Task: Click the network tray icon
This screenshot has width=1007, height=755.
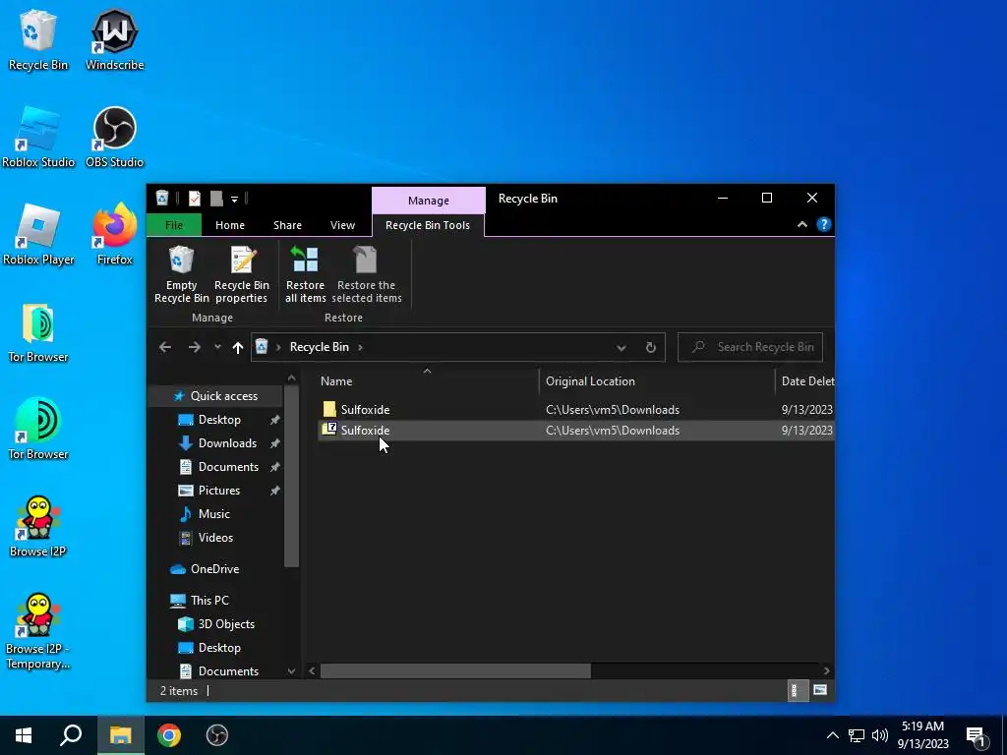Action: pos(857,735)
